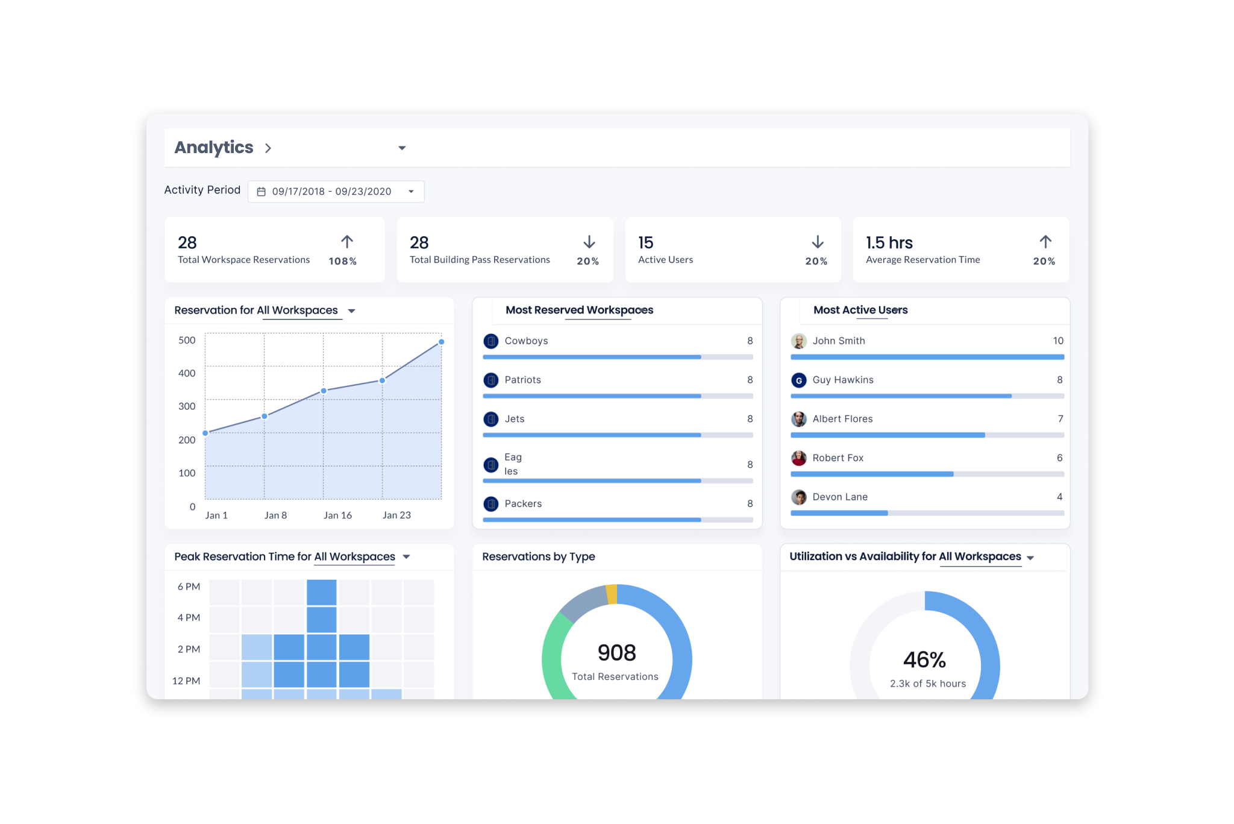The height and width of the screenshot is (824, 1234).
Task: Click down arrow on Active Users card
Action: point(818,242)
